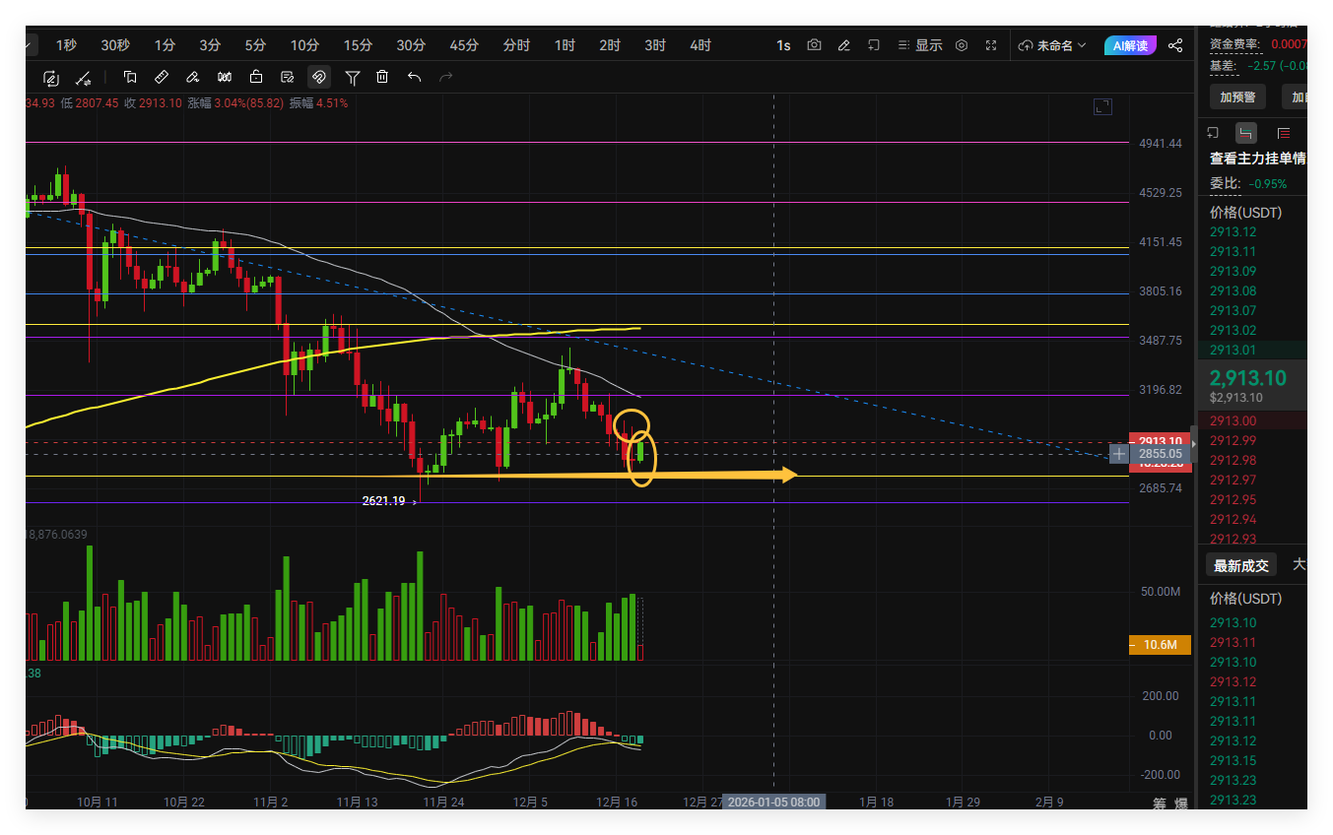Click the AI解读 button
The image size is (1333, 835).
pyautogui.click(x=1130, y=45)
